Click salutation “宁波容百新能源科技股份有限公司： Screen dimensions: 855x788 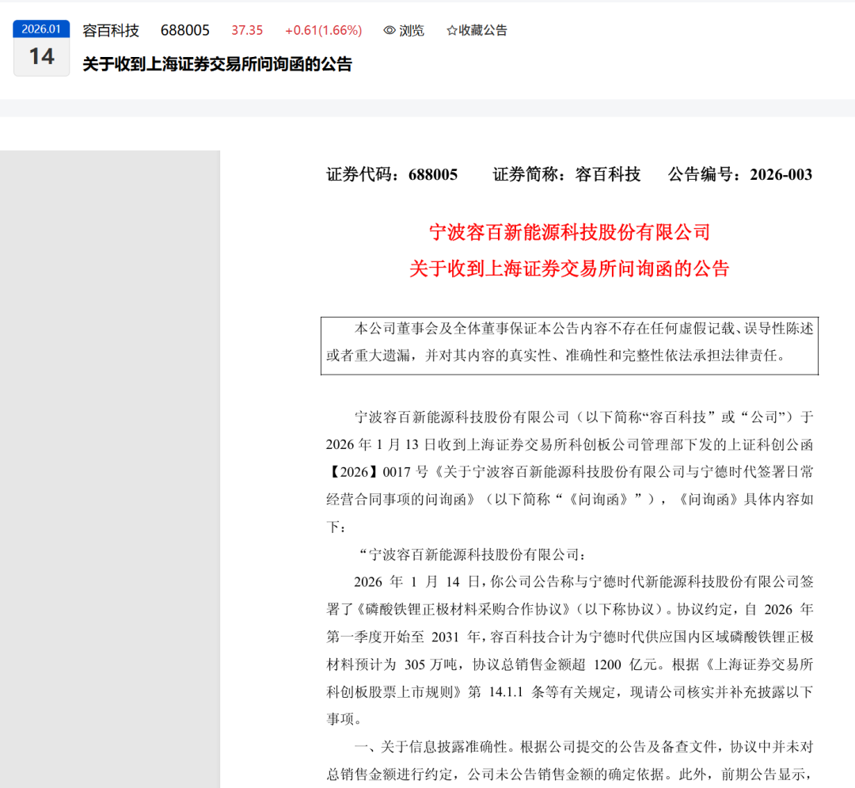coord(472,554)
